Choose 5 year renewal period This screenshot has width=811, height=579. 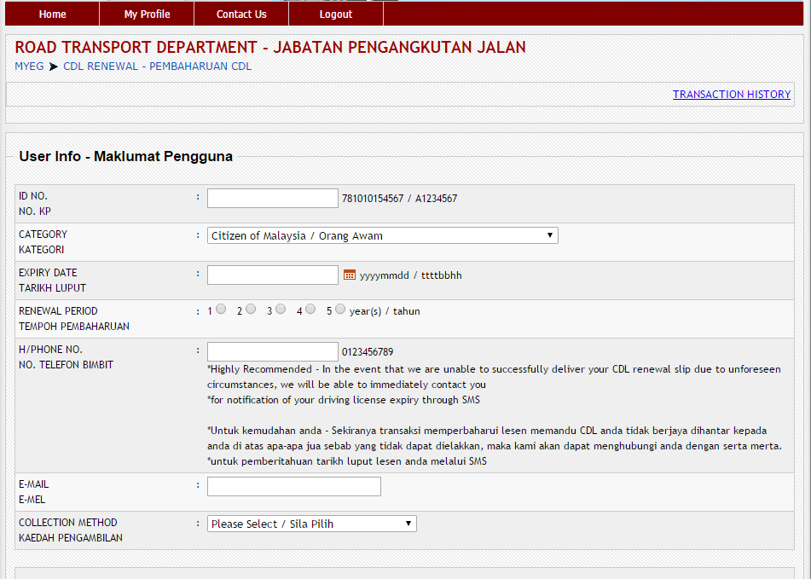340,310
